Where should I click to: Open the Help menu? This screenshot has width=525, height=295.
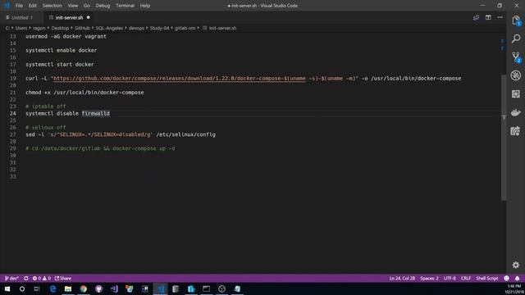point(145,6)
